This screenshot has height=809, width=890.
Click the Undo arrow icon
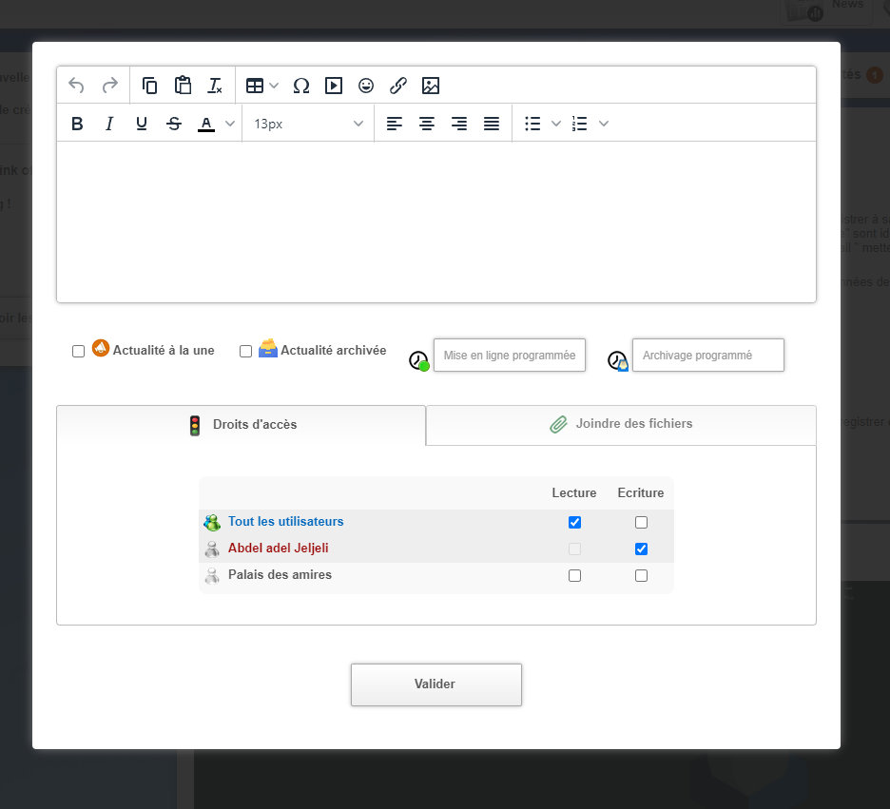click(77, 86)
